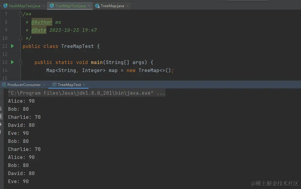Click the HashMapTest.java class file icon
Screen dimensions: 301x189
click(x=5, y=6)
